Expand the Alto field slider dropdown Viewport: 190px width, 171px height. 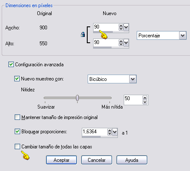point(126,43)
